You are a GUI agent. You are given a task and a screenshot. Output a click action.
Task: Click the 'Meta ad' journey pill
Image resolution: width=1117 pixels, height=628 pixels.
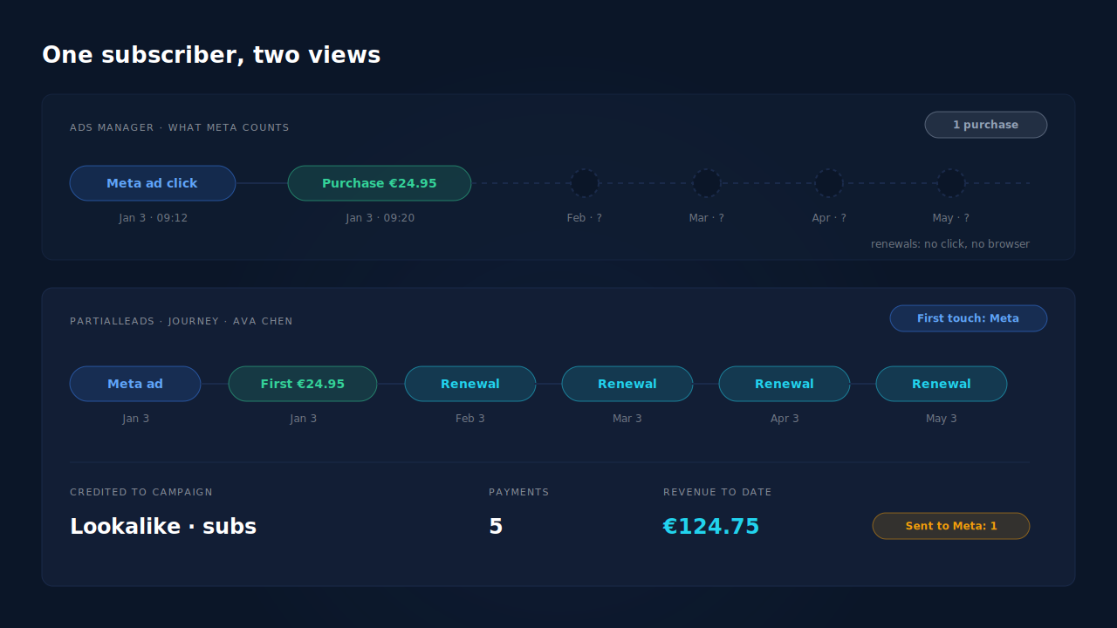135,384
